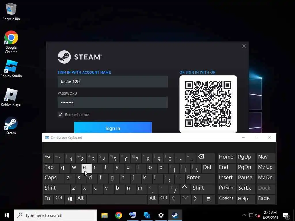The width and height of the screenshot is (295, 221).
Task: Tap the Mv Dn key
Action: [x=266, y=178]
